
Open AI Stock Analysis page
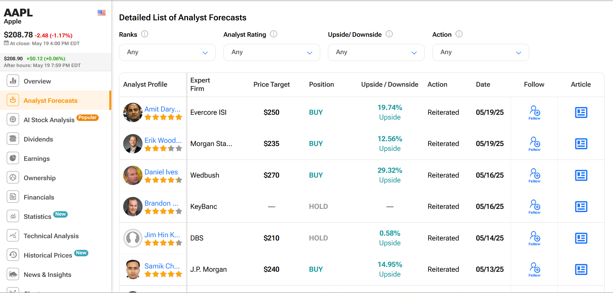tap(49, 120)
